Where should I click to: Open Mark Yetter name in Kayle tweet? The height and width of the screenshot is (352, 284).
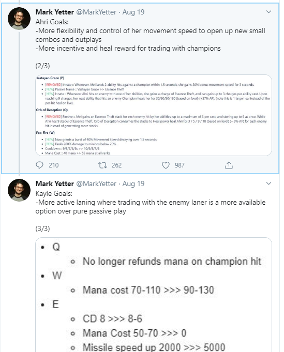55,183
